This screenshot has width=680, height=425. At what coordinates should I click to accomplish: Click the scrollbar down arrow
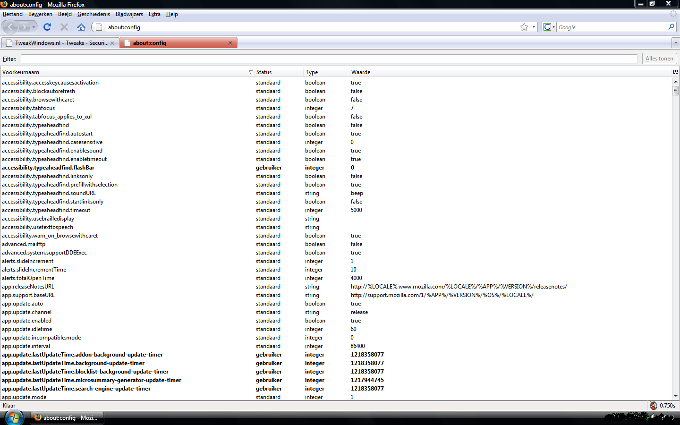pos(676,396)
